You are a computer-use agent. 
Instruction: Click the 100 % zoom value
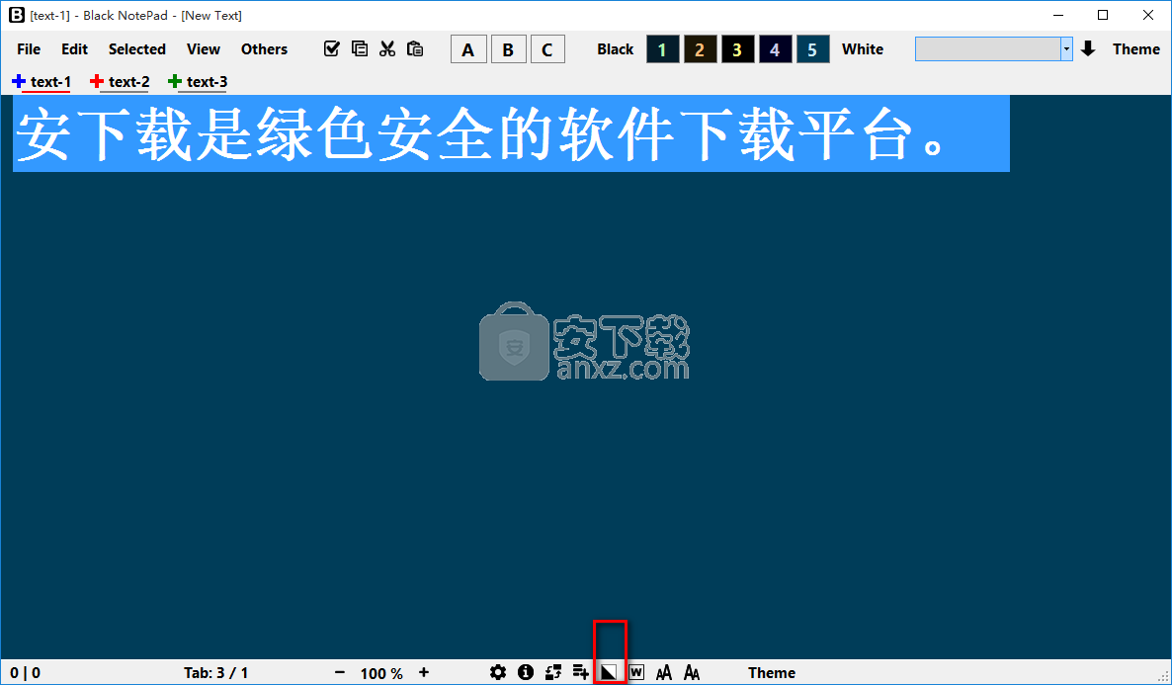(x=381, y=673)
